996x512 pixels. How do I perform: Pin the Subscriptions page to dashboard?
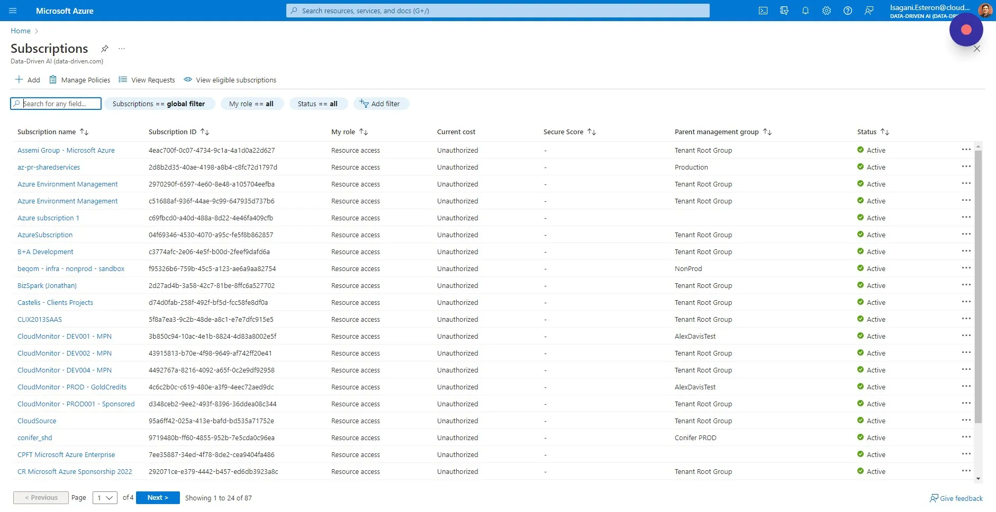coord(105,49)
